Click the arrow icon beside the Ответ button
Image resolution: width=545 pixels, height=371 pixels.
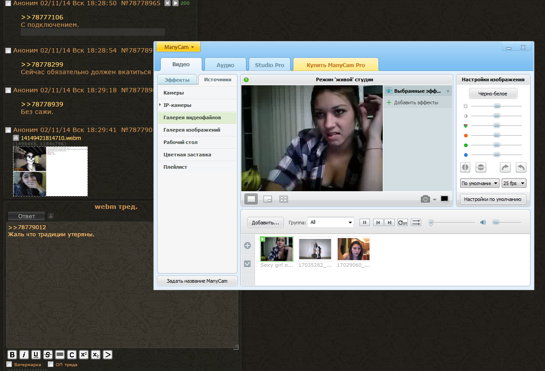50,216
